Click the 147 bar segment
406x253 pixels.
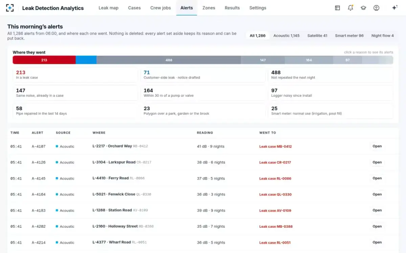tap(263, 60)
